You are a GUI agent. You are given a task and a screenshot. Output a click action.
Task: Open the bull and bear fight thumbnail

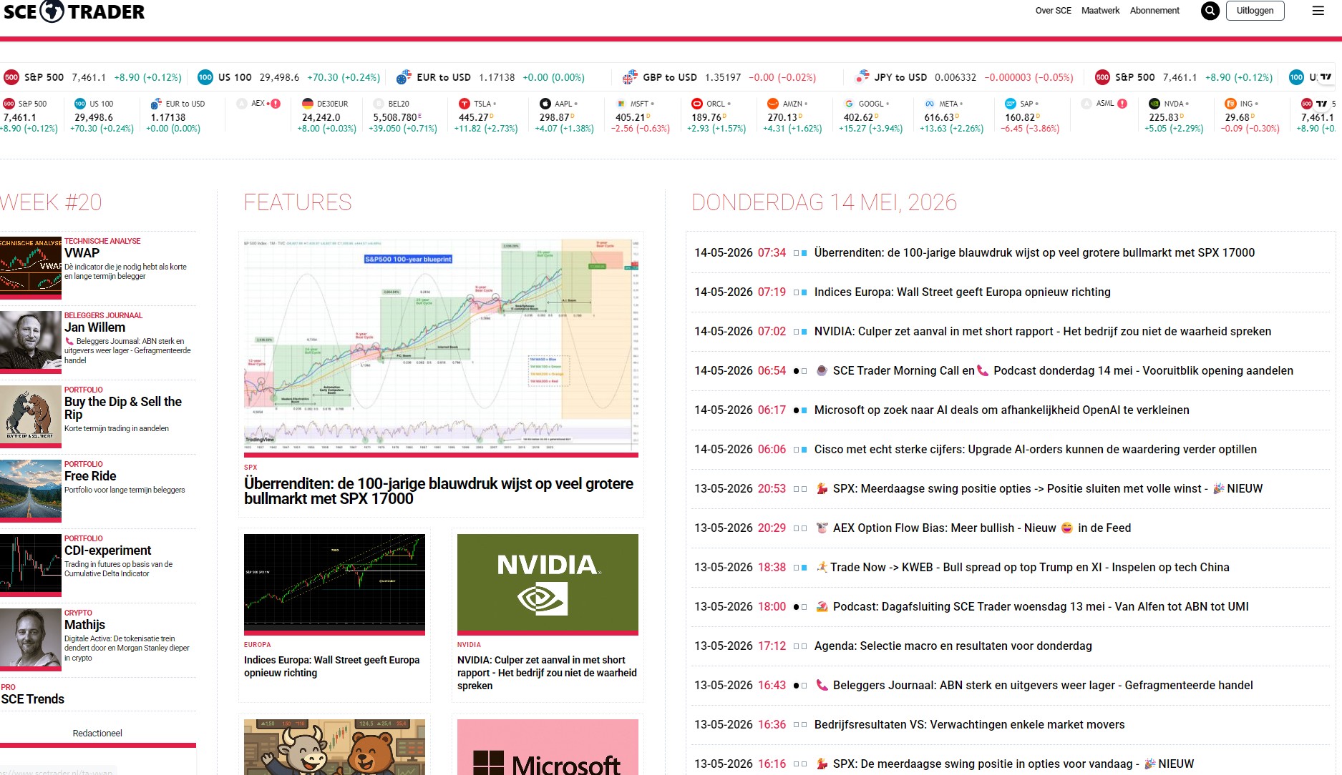31,417
